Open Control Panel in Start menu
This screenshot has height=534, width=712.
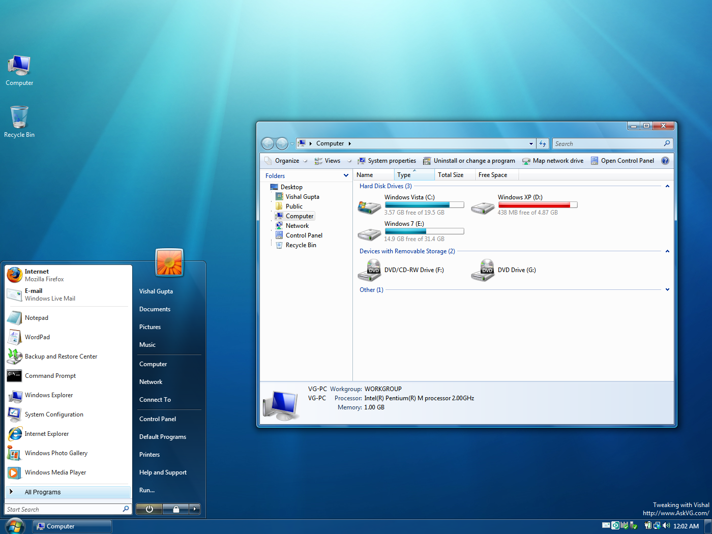tap(158, 419)
